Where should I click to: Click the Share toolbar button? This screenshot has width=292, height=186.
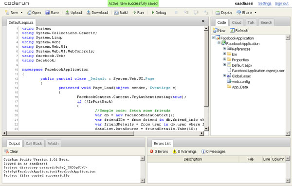pos(244,13)
